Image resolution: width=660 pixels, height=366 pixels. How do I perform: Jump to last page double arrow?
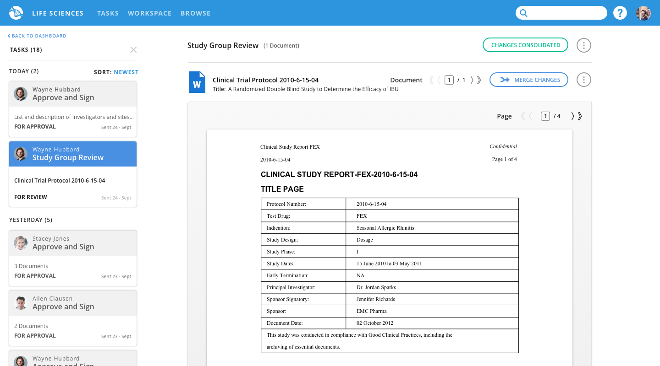580,116
